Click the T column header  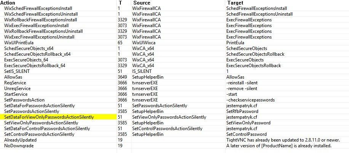point(124,3)
